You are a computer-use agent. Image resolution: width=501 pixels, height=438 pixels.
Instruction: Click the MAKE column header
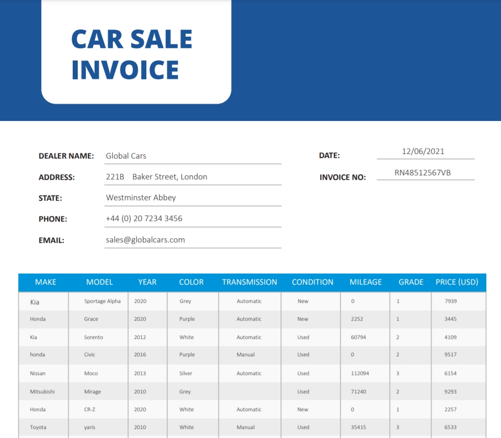[46, 282]
